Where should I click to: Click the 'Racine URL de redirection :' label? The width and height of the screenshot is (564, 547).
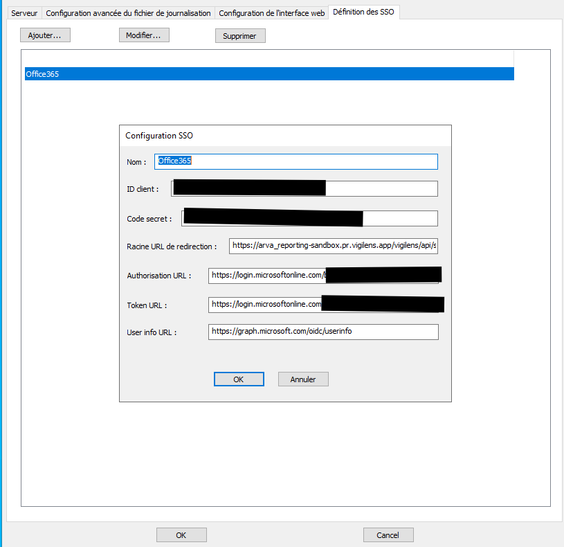coord(172,246)
